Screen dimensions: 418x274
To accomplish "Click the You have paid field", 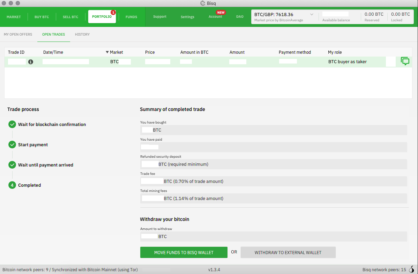I will coord(274,147).
